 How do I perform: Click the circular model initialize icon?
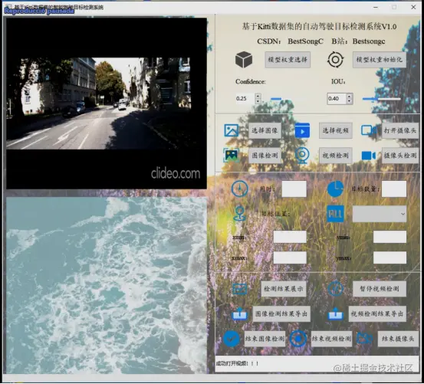pyautogui.click(x=335, y=60)
